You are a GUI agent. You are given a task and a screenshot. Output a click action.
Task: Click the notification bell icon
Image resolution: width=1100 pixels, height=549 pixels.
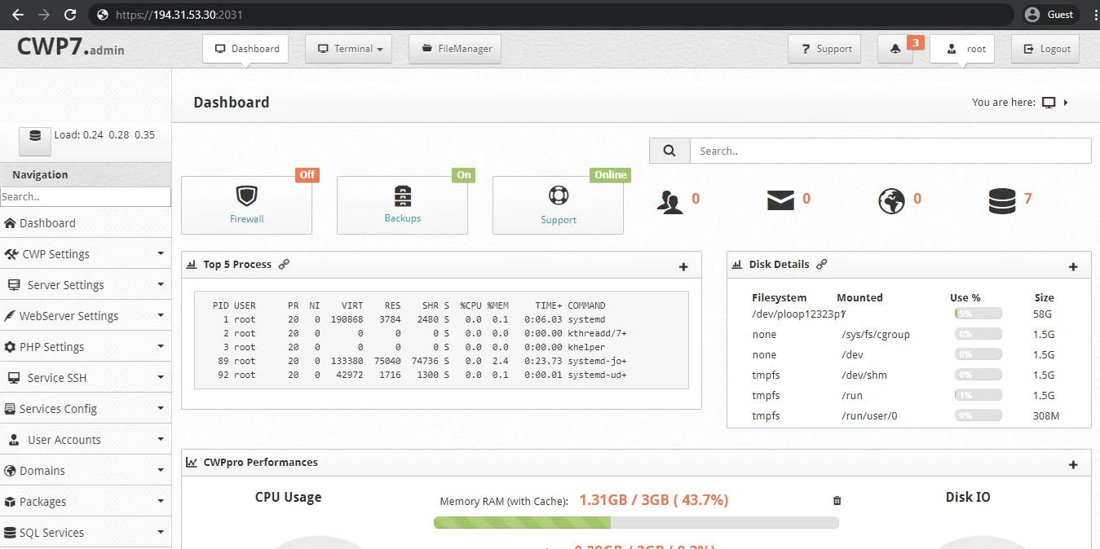(x=895, y=49)
